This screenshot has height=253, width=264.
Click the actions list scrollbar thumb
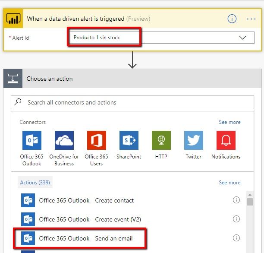(x=250, y=202)
